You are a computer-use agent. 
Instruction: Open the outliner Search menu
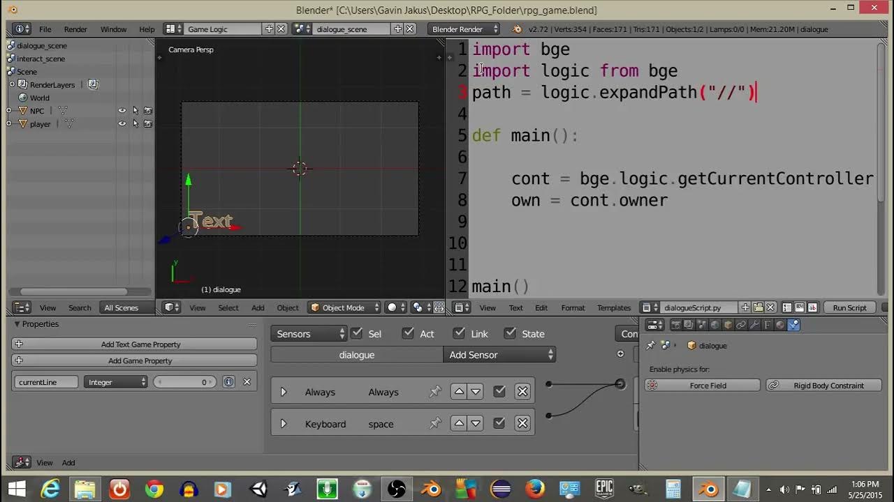tap(80, 307)
